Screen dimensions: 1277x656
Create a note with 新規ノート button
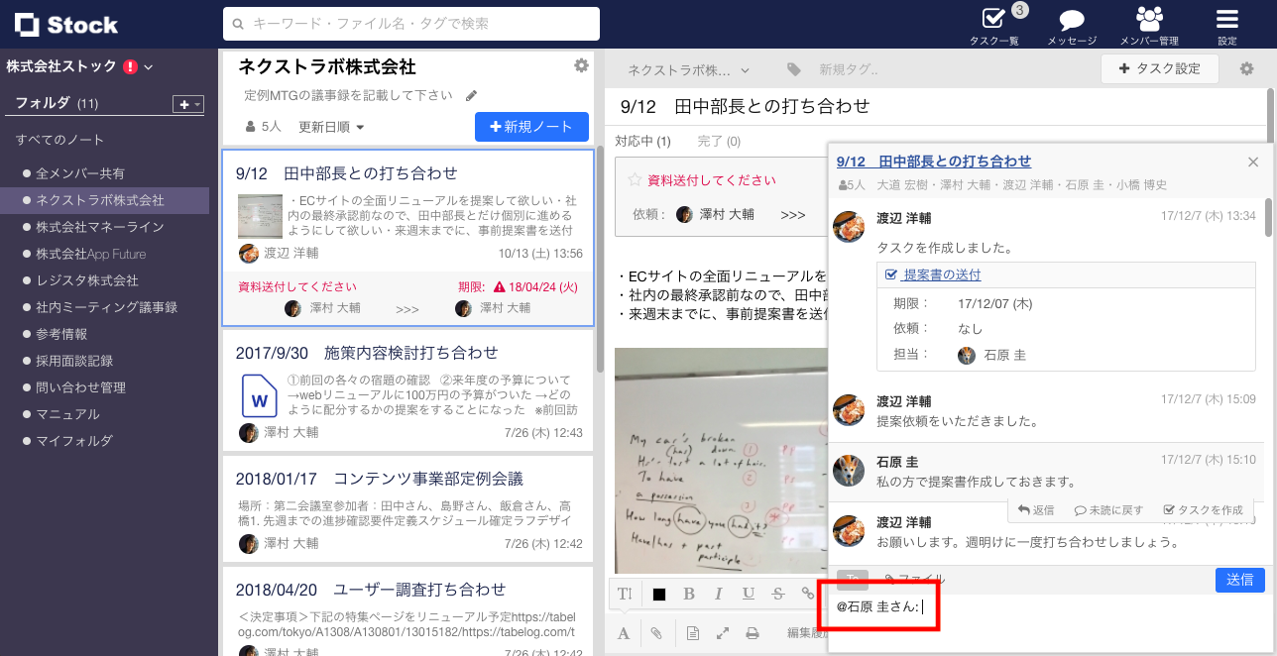coord(531,127)
